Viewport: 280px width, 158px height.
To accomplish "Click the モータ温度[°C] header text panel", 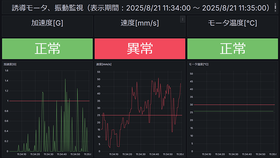I will (233, 24).
